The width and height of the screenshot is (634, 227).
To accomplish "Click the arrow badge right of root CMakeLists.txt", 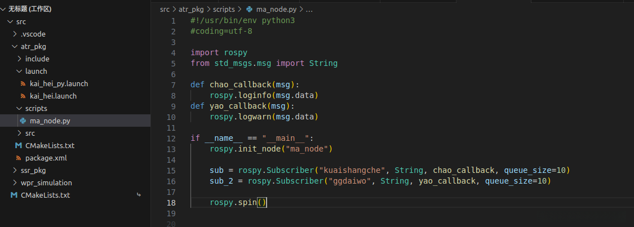I will click(139, 195).
